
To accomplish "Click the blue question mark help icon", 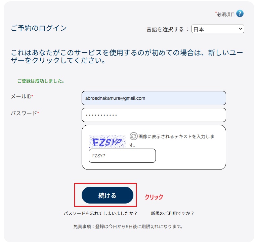I will 240,13.
